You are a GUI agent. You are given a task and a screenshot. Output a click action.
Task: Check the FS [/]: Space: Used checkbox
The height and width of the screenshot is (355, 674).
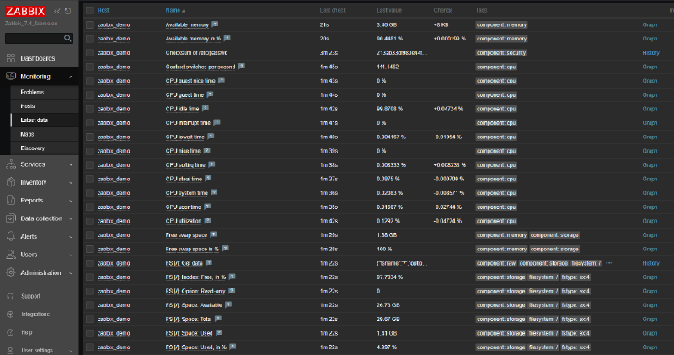click(x=89, y=333)
